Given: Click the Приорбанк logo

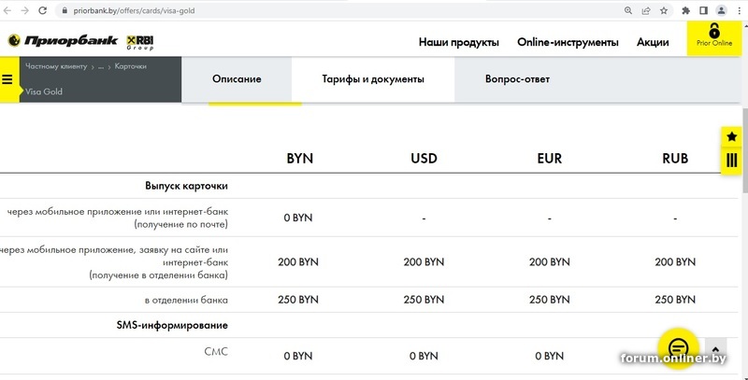Looking at the screenshot, I should [x=63, y=41].
